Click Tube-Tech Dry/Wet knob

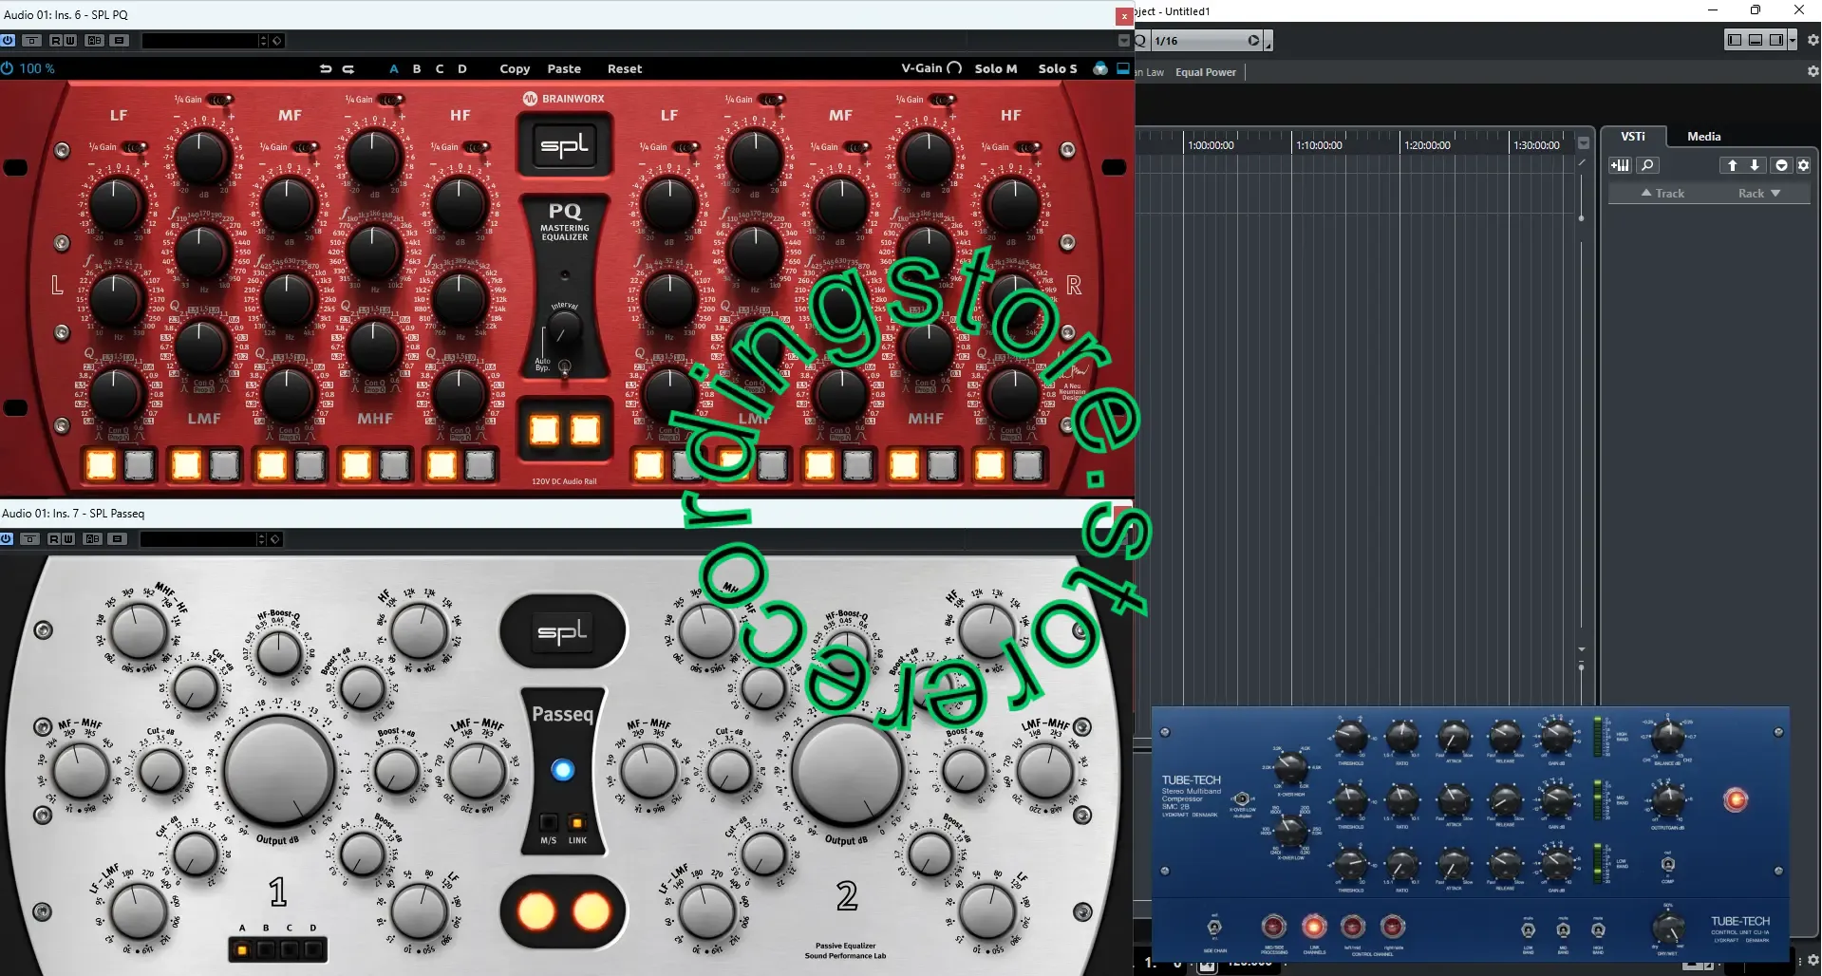click(x=1668, y=929)
